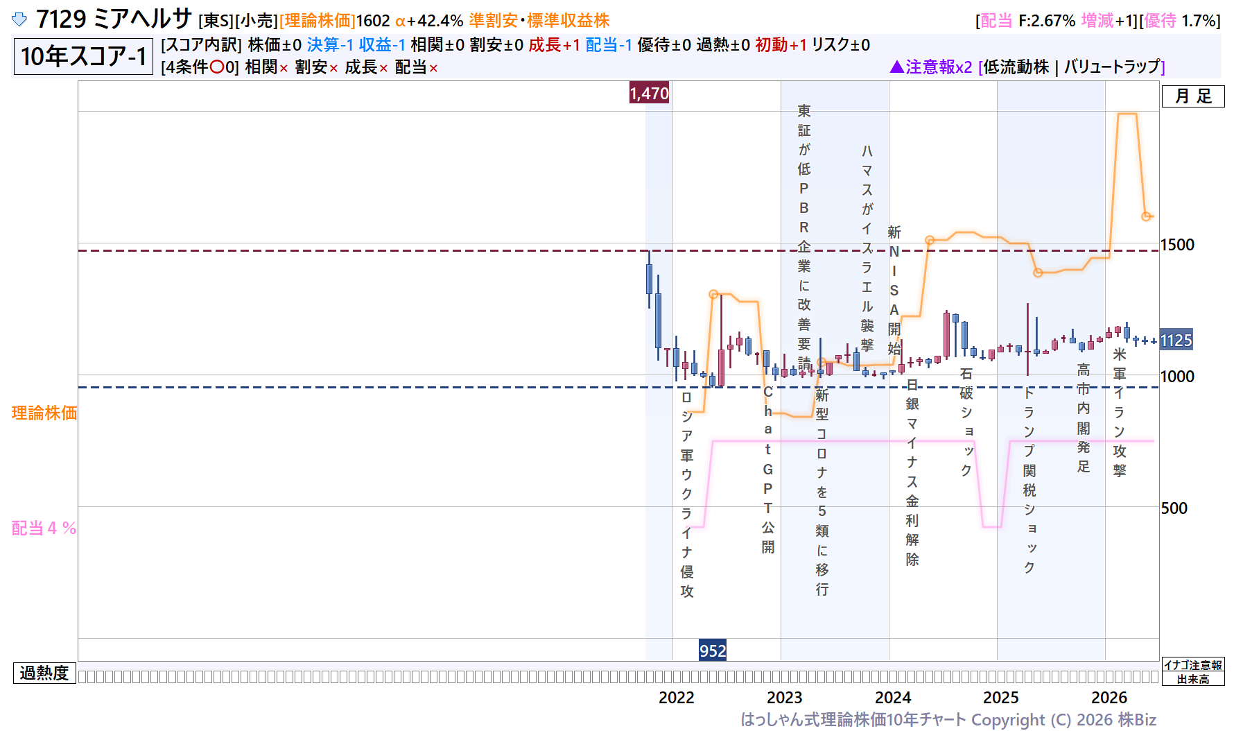The image size is (1234, 731).
Task: Click the 1,470 high price tag
Action: coord(649,93)
